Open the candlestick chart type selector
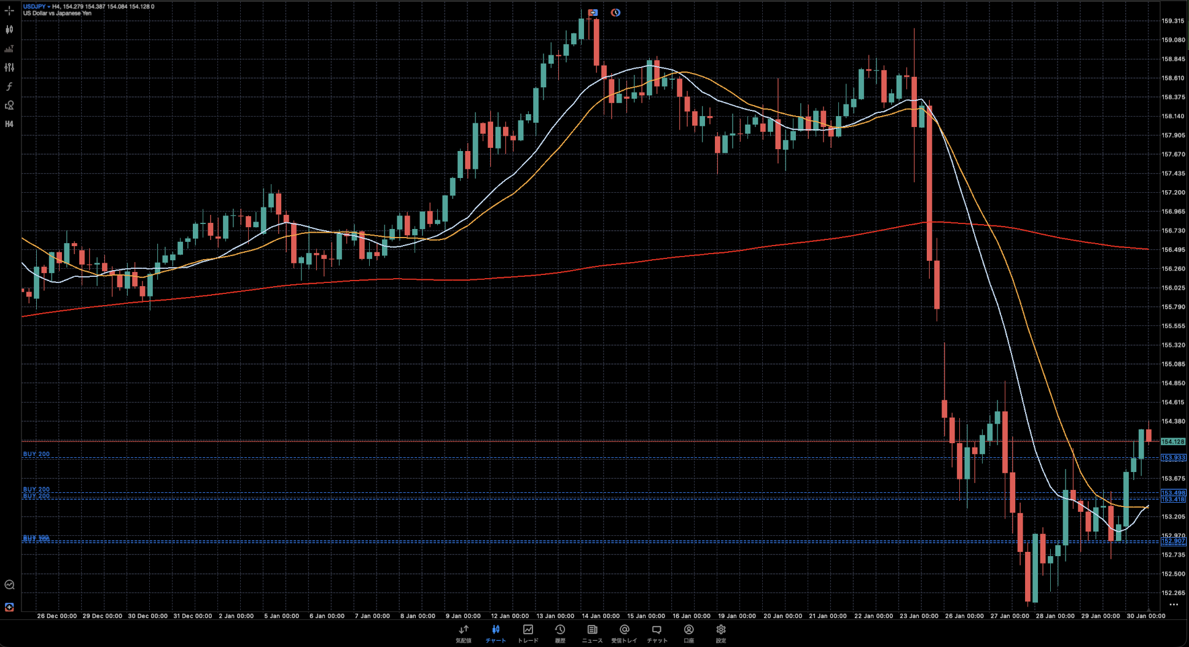This screenshot has width=1189, height=647. click(9, 29)
